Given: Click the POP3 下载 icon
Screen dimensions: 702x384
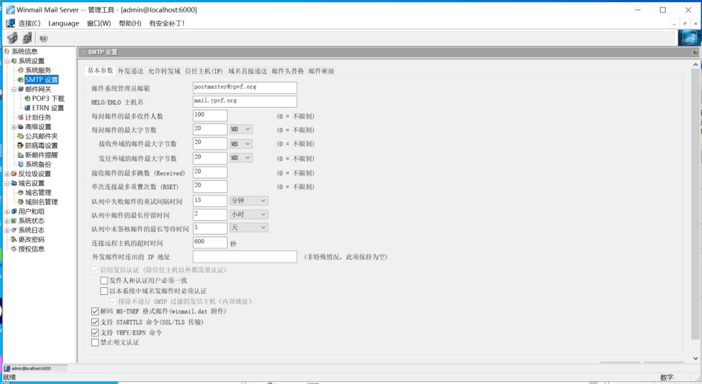Looking at the screenshot, I should 27,99.
